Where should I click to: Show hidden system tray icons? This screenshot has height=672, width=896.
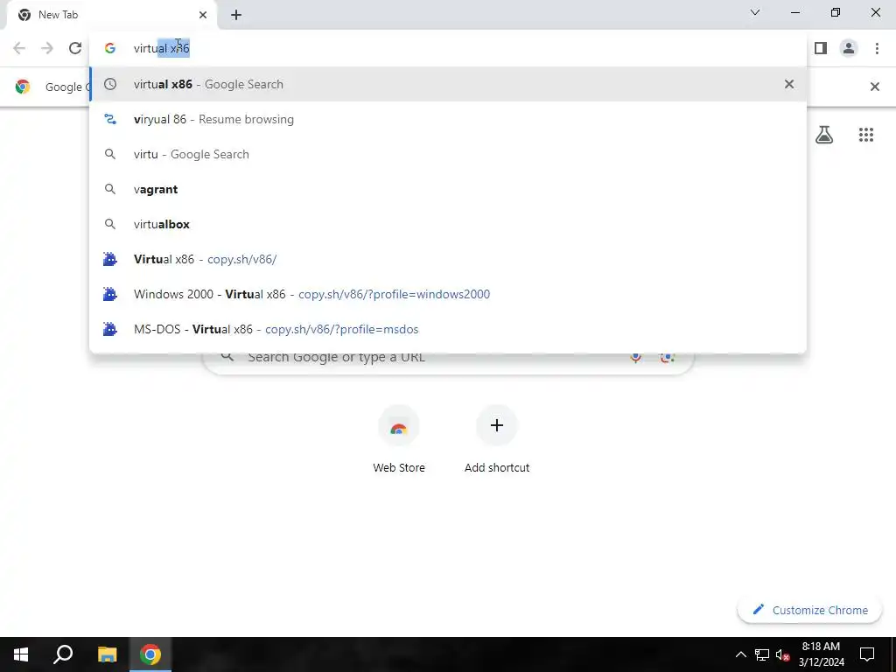pyautogui.click(x=740, y=654)
